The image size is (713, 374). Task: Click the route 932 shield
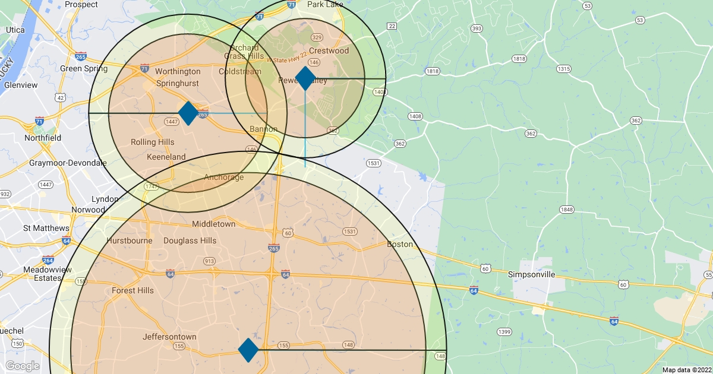click(5, 194)
